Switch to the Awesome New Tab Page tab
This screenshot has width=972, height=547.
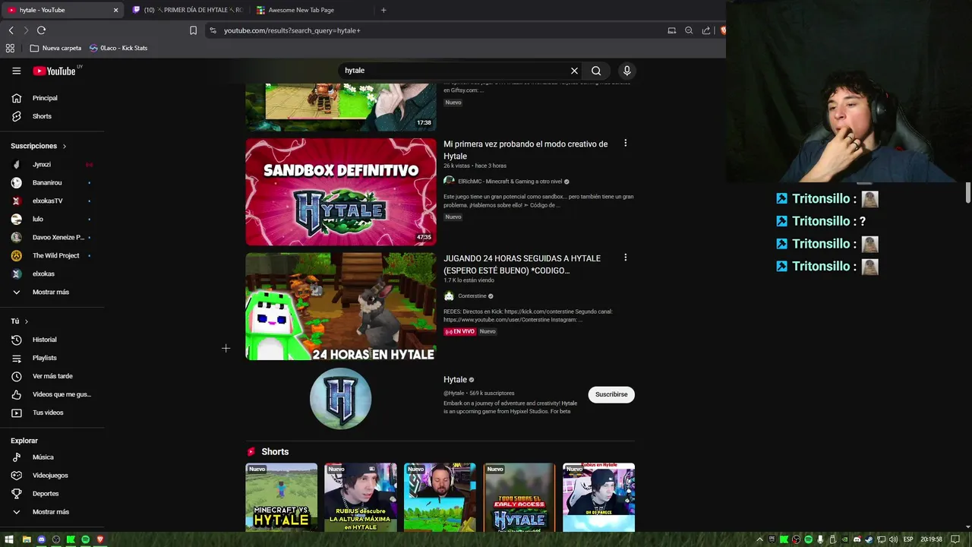pyautogui.click(x=311, y=10)
